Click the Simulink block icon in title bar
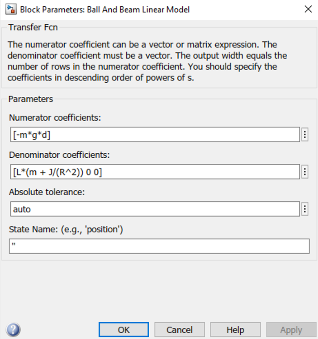The width and height of the screenshot is (318, 339). click(11, 9)
